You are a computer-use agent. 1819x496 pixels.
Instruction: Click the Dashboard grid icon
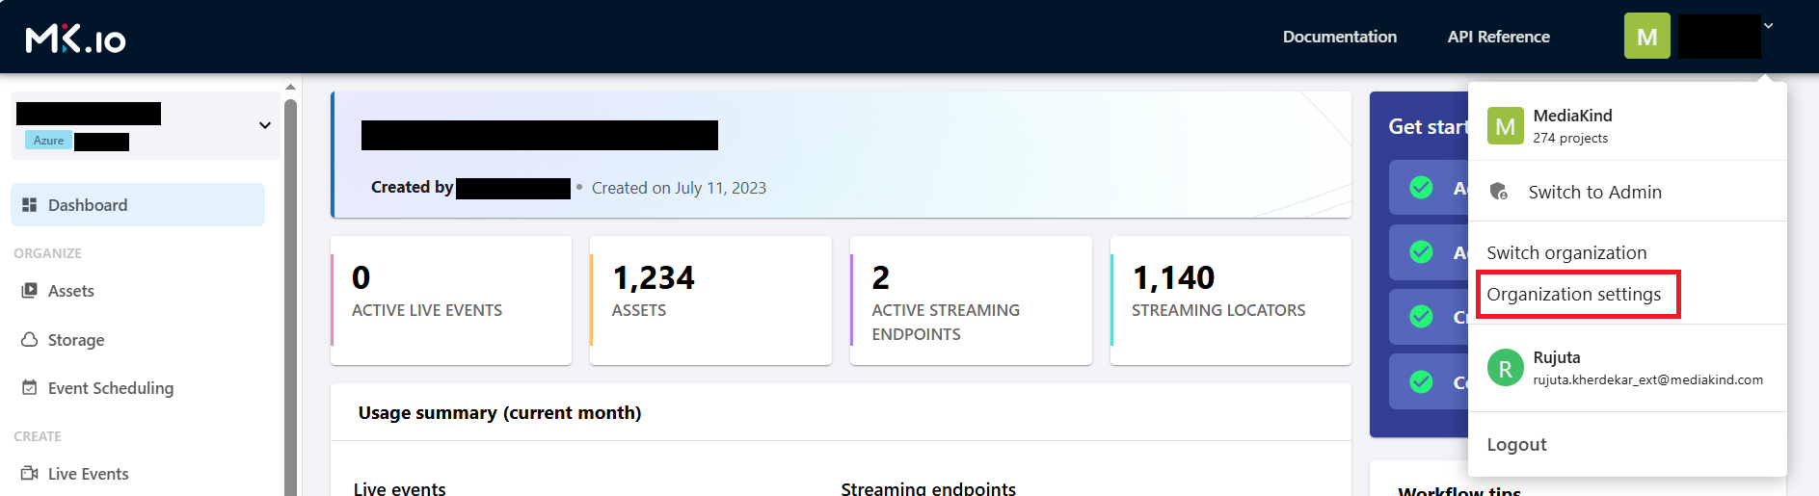pos(29,205)
